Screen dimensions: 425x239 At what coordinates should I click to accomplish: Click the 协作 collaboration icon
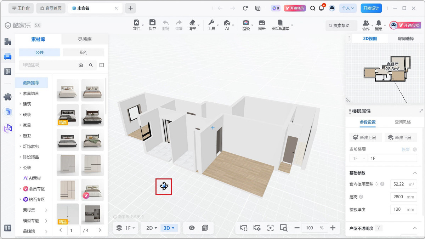click(x=366, y=25)
